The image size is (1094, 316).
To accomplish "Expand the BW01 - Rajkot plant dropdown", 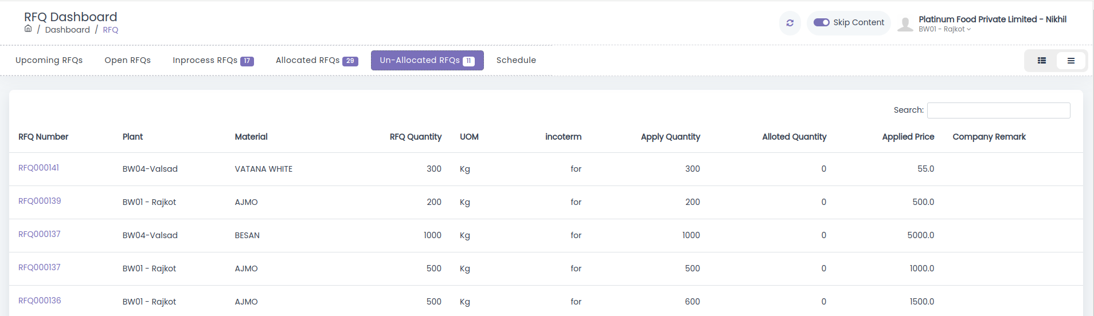I will tap(944, 29).
